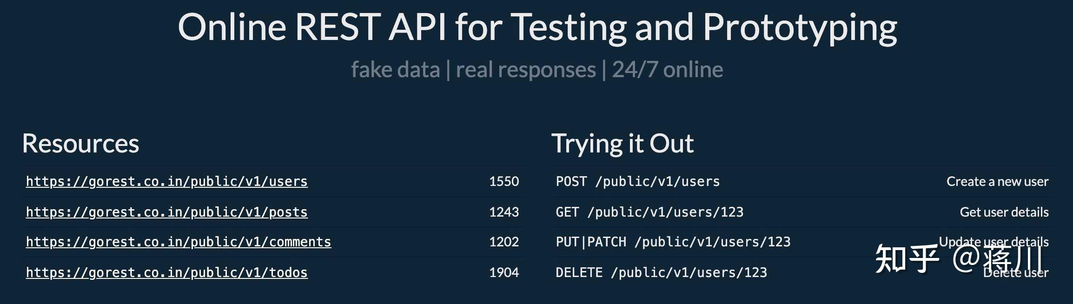This screenshot has height=304, width=1073.
Task: Click the 'Trying it Out' heading
Action: coord(623,143)
